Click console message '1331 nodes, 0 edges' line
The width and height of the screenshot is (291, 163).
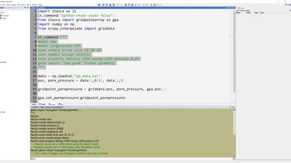click(x=69, y=153)
